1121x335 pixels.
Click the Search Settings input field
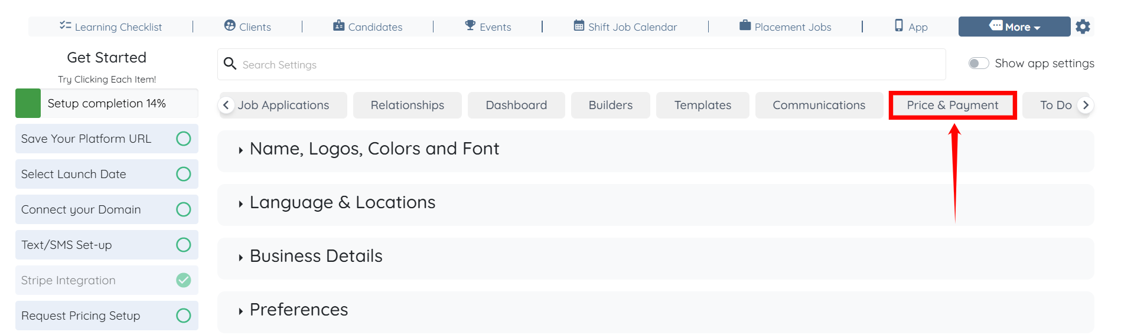(x=581, y=64)
